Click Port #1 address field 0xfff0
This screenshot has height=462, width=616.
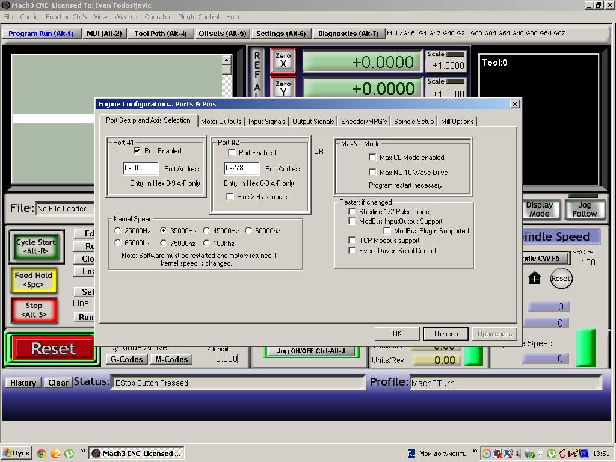tap(141, 168)
